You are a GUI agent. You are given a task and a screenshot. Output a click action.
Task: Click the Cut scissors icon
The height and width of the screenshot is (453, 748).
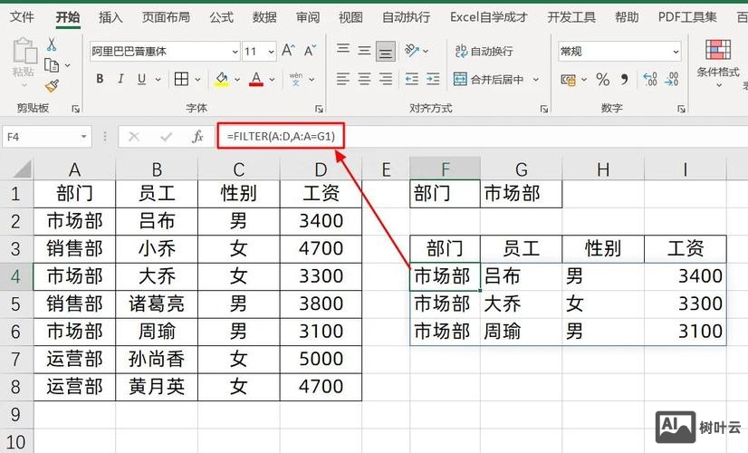(52, 45)
